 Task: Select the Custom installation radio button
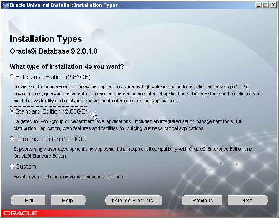coord(12,167)
